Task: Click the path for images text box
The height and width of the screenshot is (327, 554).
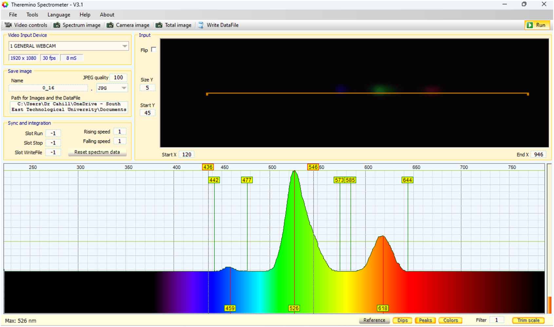Action: pos(69,107)
